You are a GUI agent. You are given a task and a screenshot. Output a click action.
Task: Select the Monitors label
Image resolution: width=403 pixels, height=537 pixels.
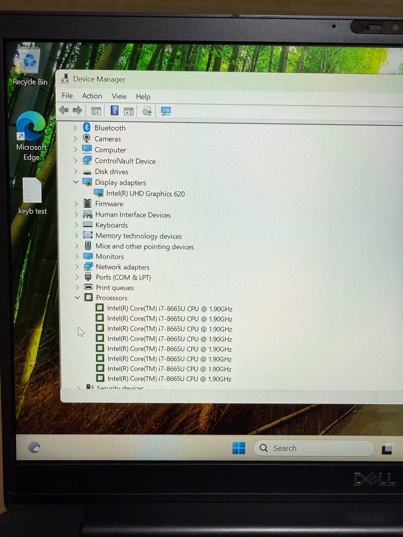[x=110, y=256]
